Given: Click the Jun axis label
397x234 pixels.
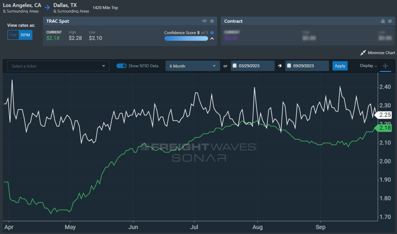Looking at the screenshot, I should tap(133, 227).
